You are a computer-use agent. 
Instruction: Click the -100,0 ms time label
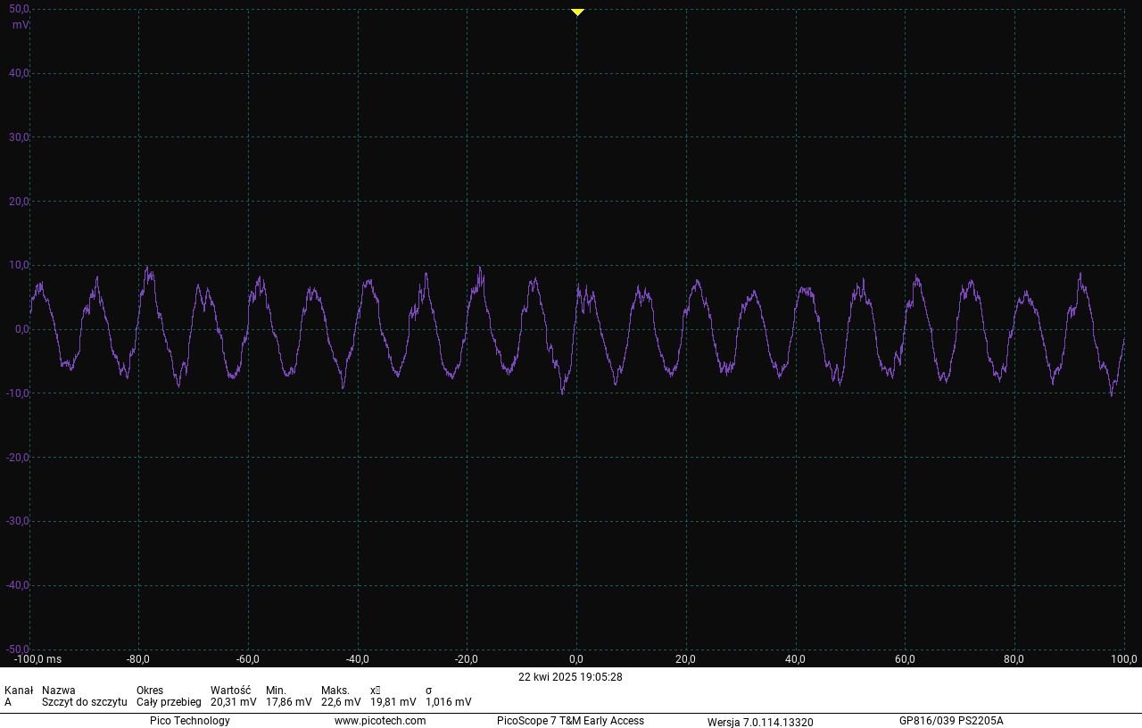coord(38,659)
